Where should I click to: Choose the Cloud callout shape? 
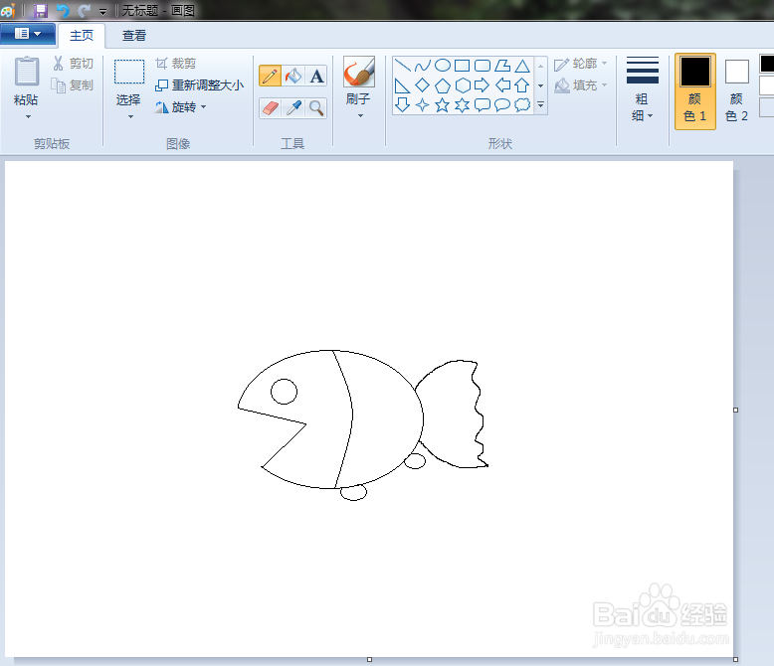coord(522,104)
